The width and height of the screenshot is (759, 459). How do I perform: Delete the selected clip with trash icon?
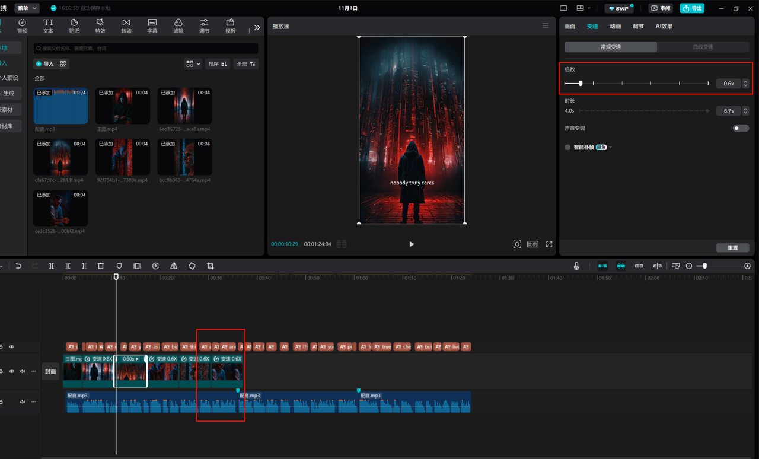[x=101, y=266]
